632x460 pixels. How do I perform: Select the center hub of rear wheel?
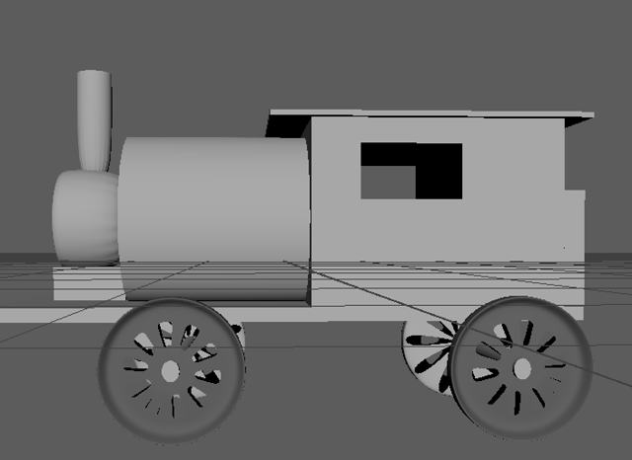point(522,369)
